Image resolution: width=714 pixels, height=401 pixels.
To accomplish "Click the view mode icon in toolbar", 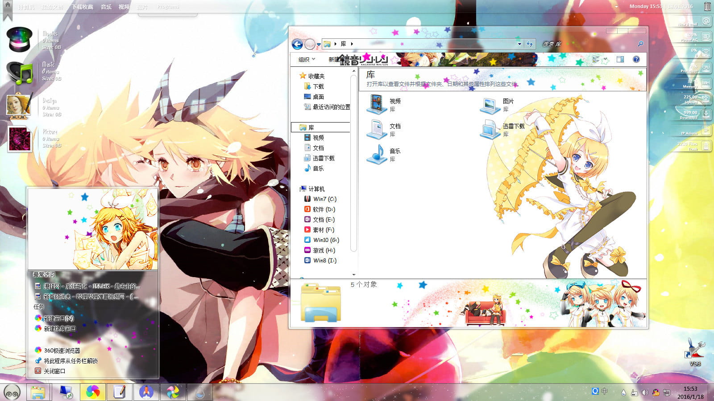I will click(596, 59).
